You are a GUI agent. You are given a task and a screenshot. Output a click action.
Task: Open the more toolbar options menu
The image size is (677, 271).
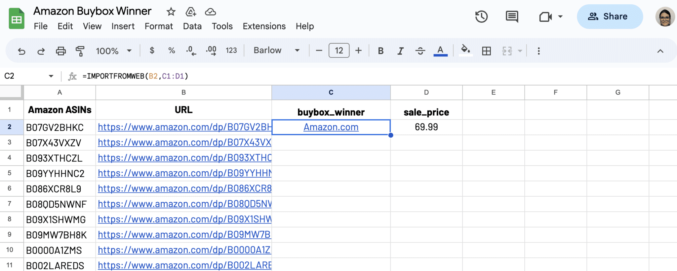pyautogui.click(x=539, y=51)
